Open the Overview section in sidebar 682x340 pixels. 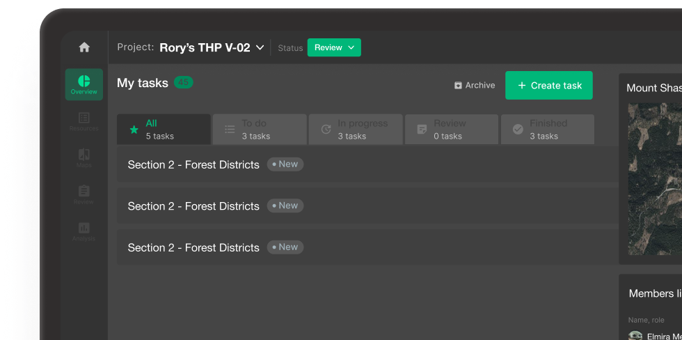(84, 84)
